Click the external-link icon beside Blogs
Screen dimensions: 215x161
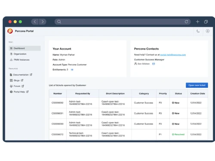(x=22, y=80)
